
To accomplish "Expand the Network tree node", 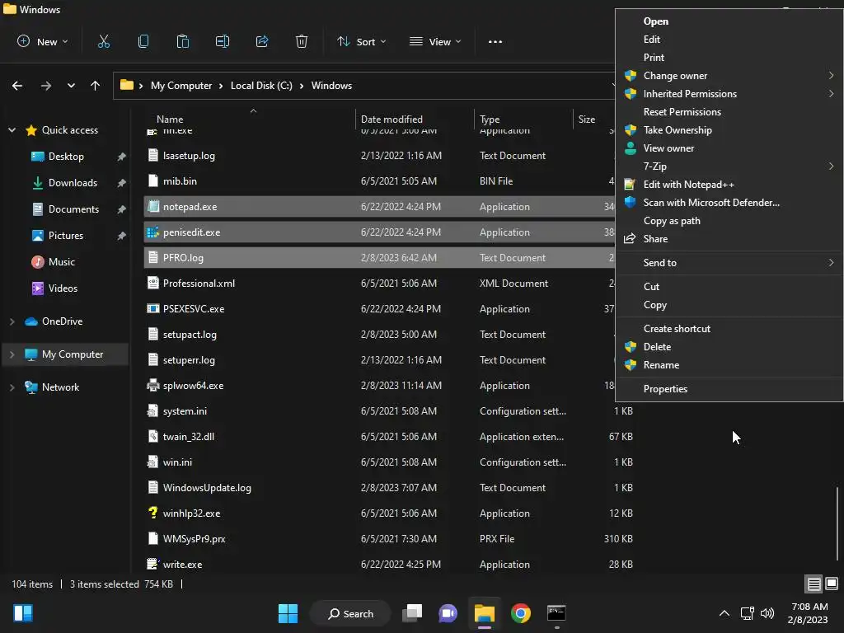I will click(12, 387).
